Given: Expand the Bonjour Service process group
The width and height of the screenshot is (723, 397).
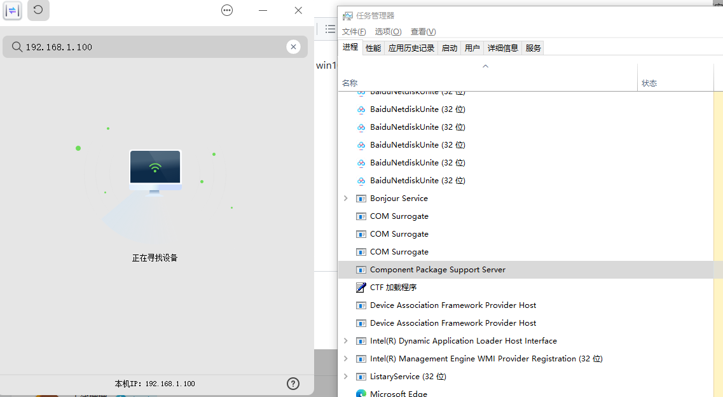Looking at the screenshot, I should [345, 198].
